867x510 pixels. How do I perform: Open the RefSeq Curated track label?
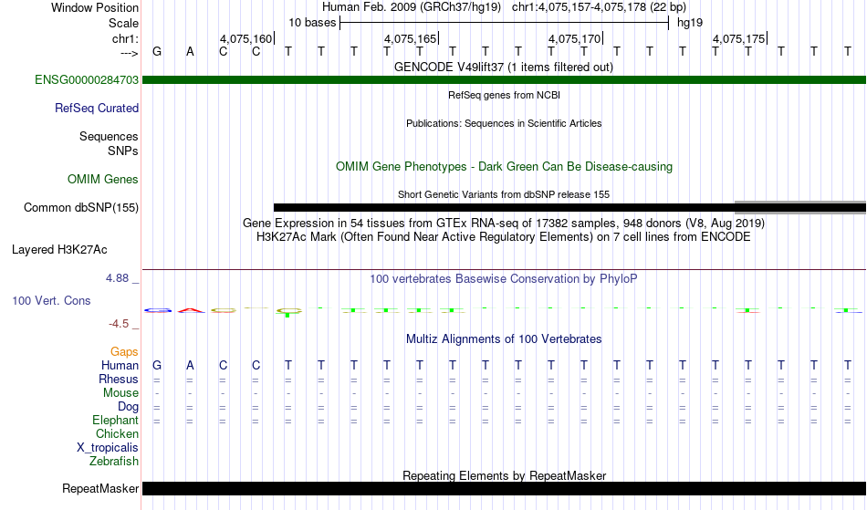97,109
